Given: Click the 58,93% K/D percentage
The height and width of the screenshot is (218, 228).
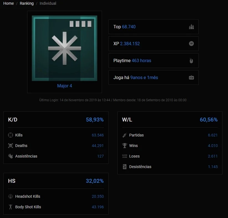Looking at the screenshot, I should tap(95, 120).
